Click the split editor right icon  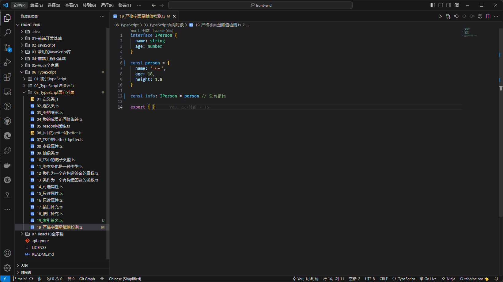[x=488, y=16]
